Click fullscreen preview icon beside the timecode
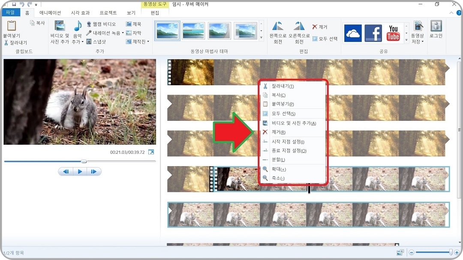This screenshot has height=260, width=463. (x=151, y=152)
